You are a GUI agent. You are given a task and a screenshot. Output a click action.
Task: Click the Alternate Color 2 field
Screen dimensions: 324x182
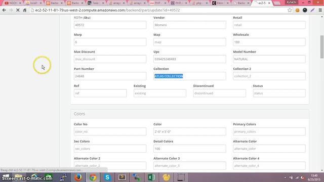[110, 166]
